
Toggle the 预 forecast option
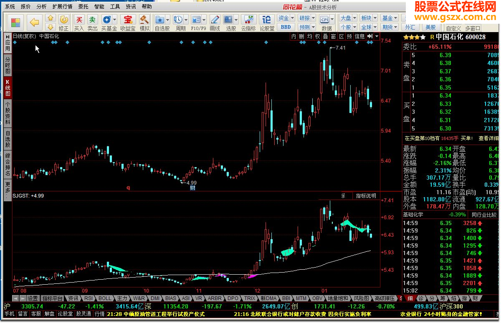[x=349, y=36]
